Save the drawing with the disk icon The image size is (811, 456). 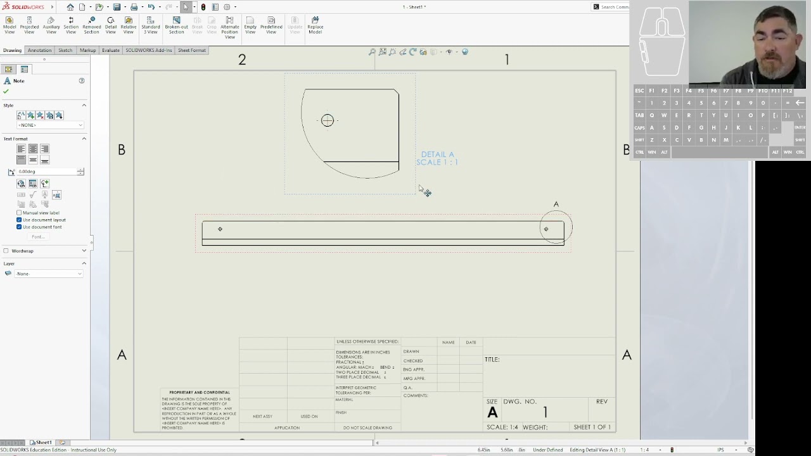(117, 7)
